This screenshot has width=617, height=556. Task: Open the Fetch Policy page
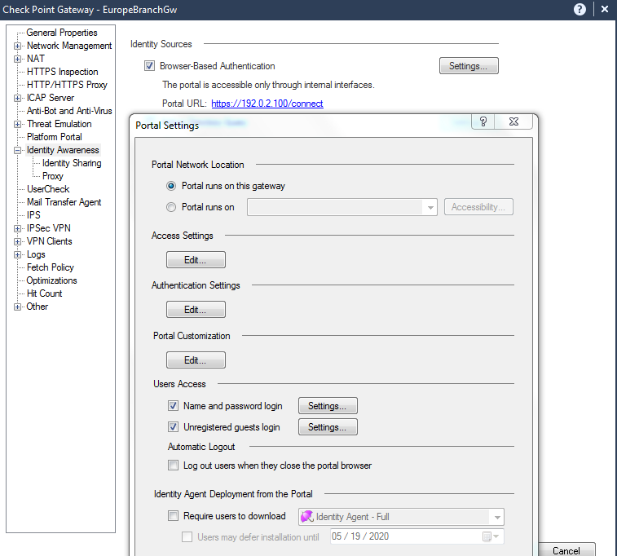coord(51,267)
